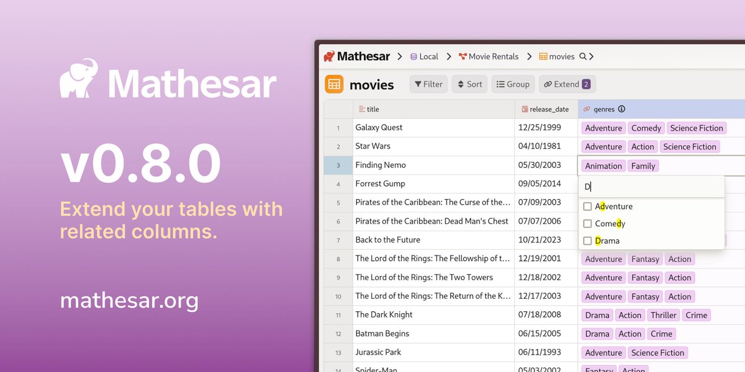Select the title column header
Viewport: 745px width, 372px height.
[x=434, y=109]
